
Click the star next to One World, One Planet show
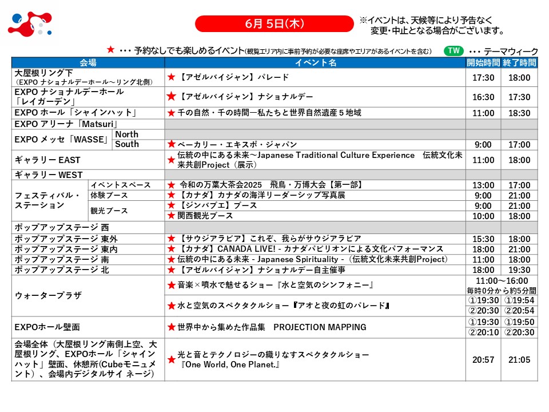click(x=171, y=360)
